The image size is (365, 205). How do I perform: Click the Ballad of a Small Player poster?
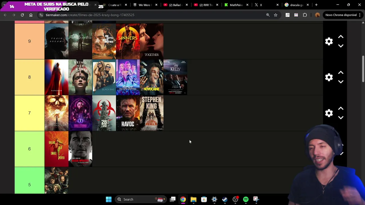(x=56, y=149)
